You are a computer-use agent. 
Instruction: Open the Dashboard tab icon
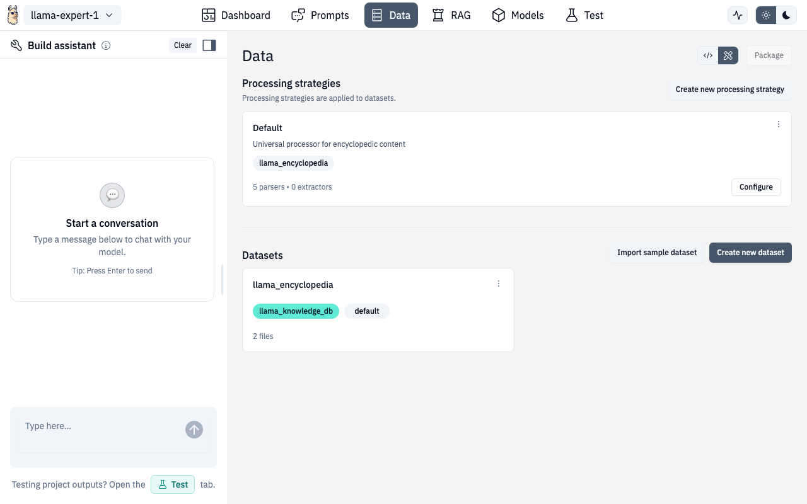coord(209,14)
